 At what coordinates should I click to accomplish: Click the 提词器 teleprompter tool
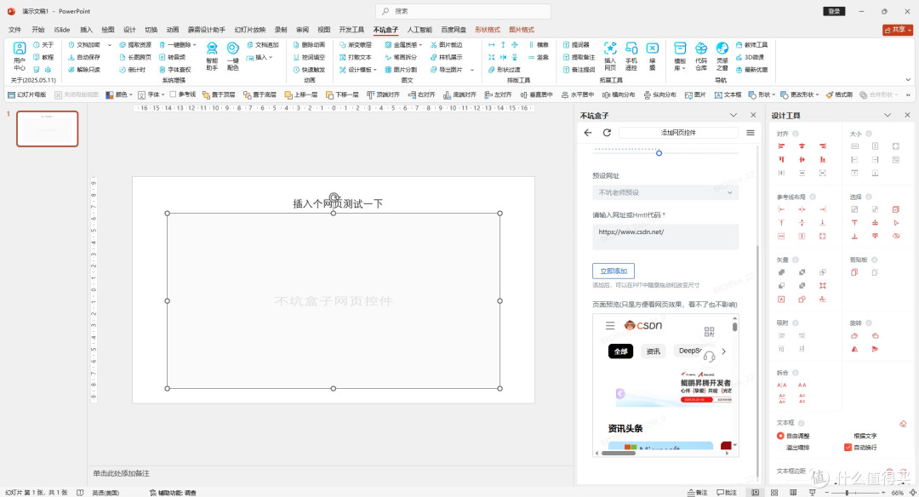(576, 44)
